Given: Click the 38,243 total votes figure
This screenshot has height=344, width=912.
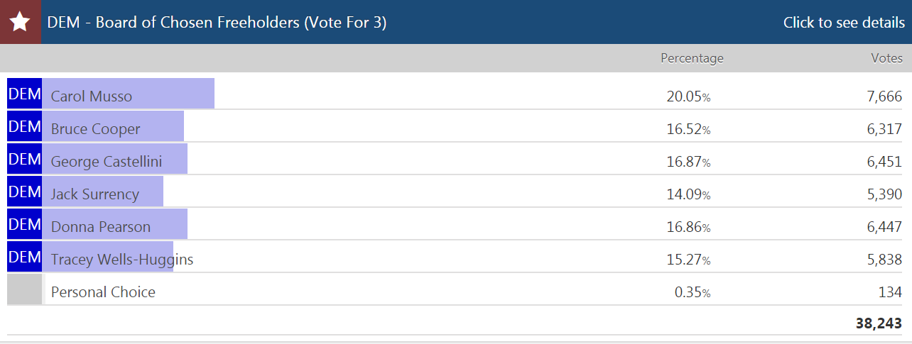Looking at the screenshot, I should (879, 323).
